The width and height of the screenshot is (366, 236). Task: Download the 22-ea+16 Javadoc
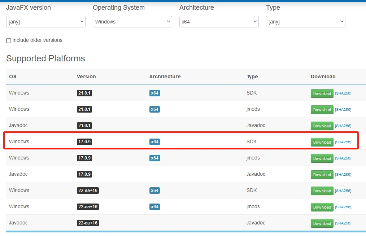[322, 223]
